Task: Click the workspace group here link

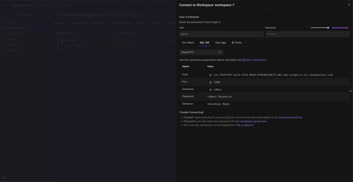Action: pyautogui.click(x=253, y=121)
